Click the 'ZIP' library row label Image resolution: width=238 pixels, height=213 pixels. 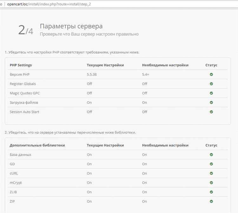[x=12, y=202]
